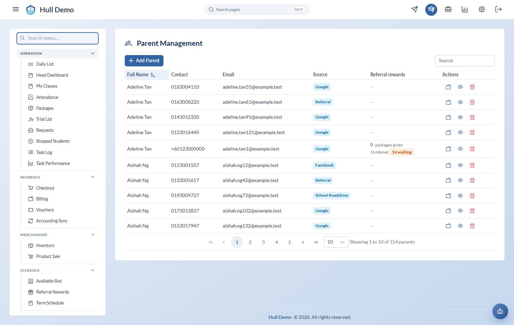Click the 14 waiting badge
This screenshot has height=325, width=514.
click(x=402, y=152)
